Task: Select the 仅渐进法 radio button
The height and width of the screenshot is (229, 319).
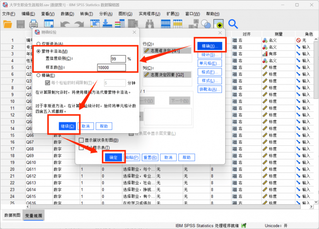Action: (x=38, y=43)
